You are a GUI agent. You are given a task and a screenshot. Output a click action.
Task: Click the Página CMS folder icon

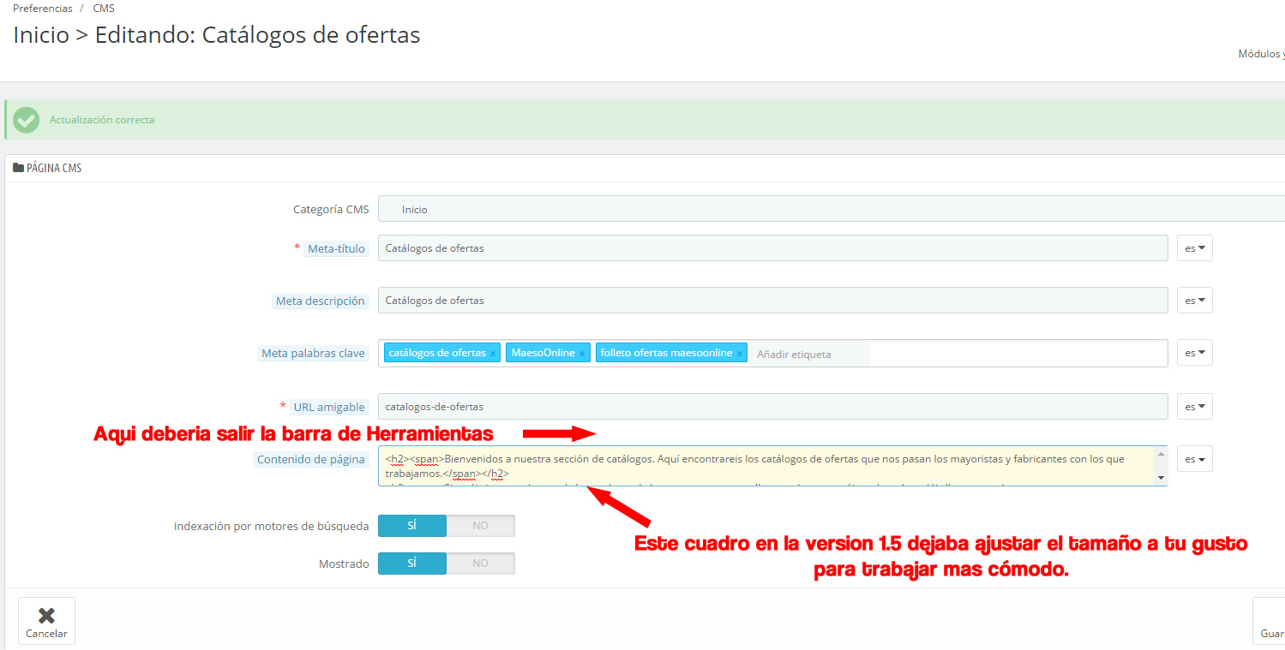[x=18, y=168]
